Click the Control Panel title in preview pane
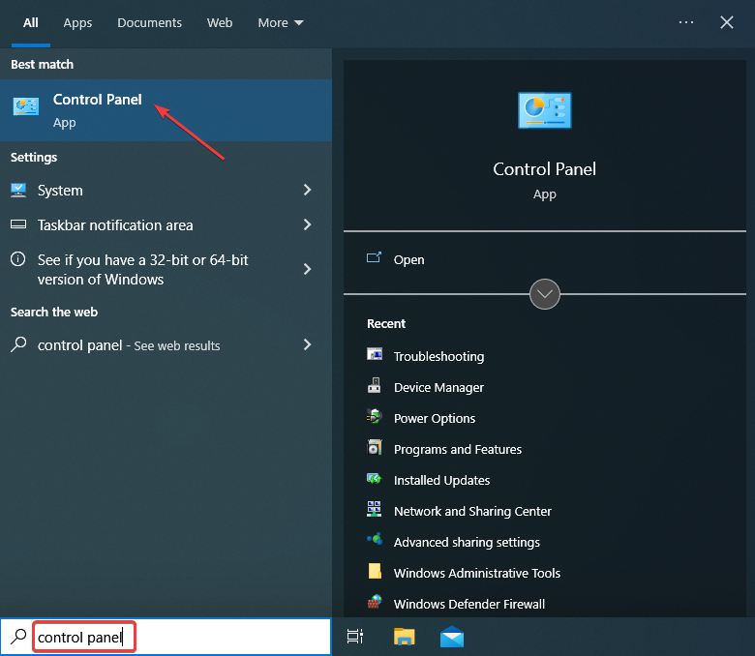Image resolution: width=755 pixels, height=656 pixels. coord(545,169)
